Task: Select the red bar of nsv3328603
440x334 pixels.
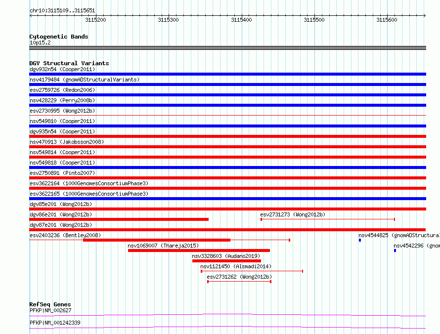Action: [226, 261]
